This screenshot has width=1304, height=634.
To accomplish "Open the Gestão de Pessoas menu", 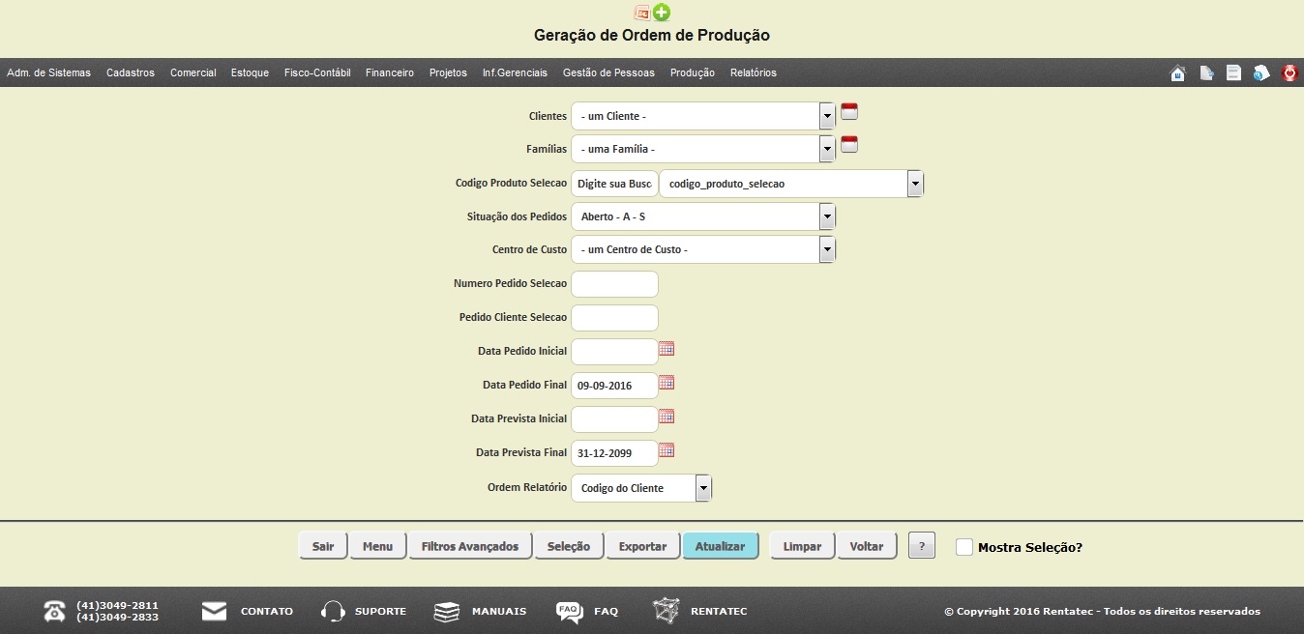I will [608, 72].
